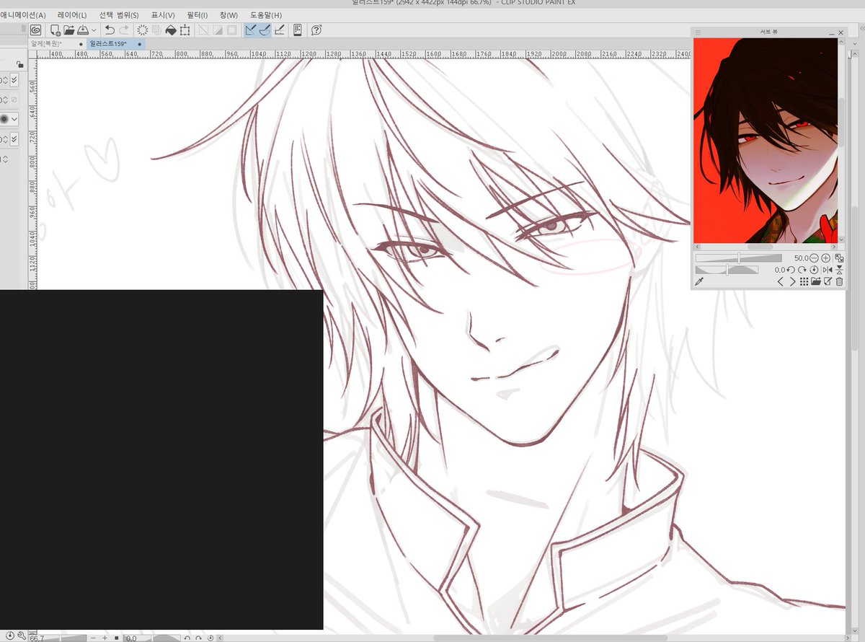Zoom in the Sub View image
This screenshot has width=865, height=642.
coord(826,258)
